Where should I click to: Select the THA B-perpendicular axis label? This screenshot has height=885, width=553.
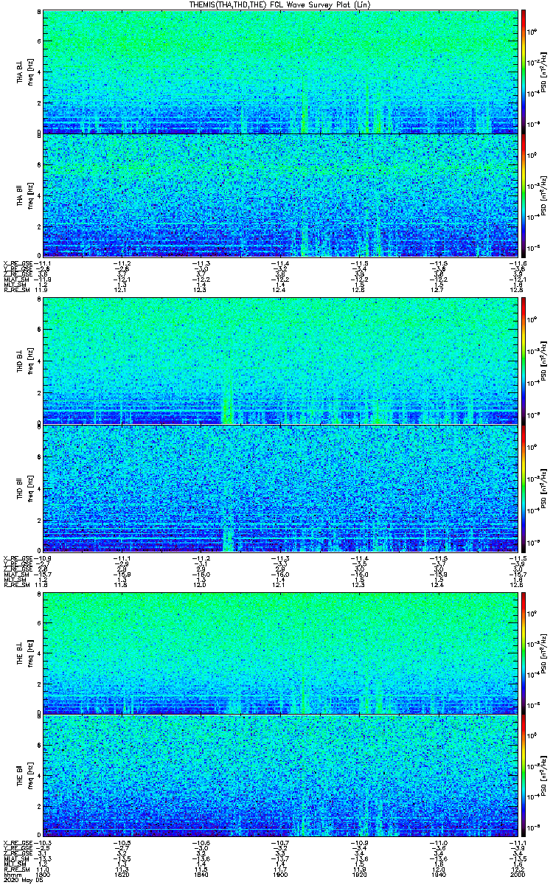(x=21, y=72)
